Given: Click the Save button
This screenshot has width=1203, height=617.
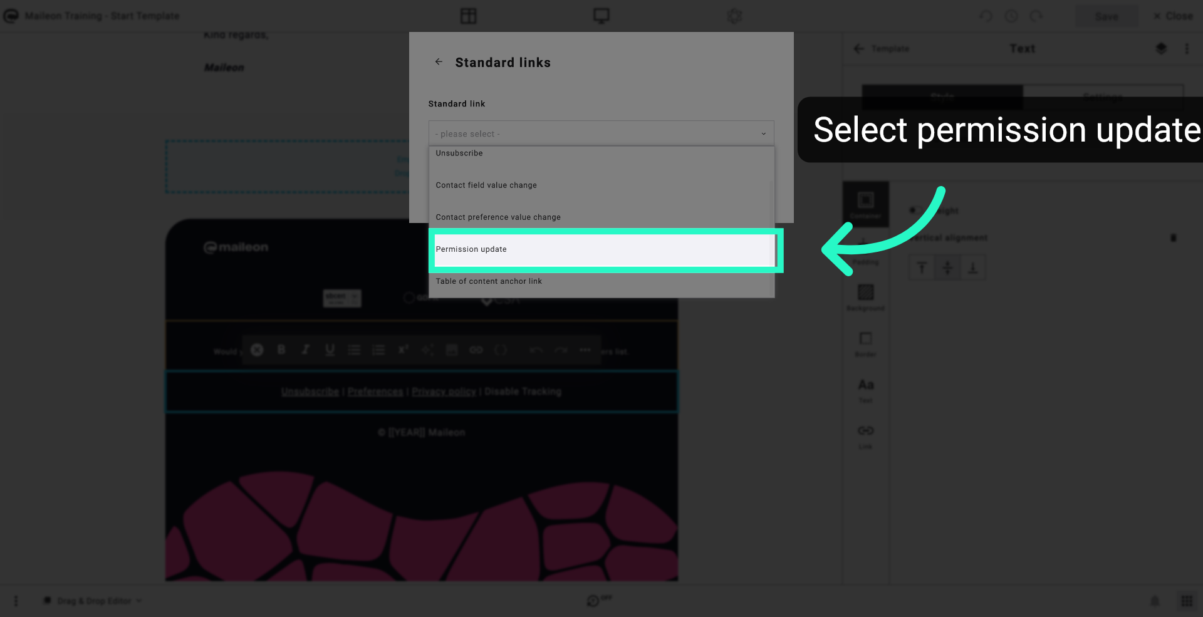Looking at the screenshot, I should [x=1107, y=16].
